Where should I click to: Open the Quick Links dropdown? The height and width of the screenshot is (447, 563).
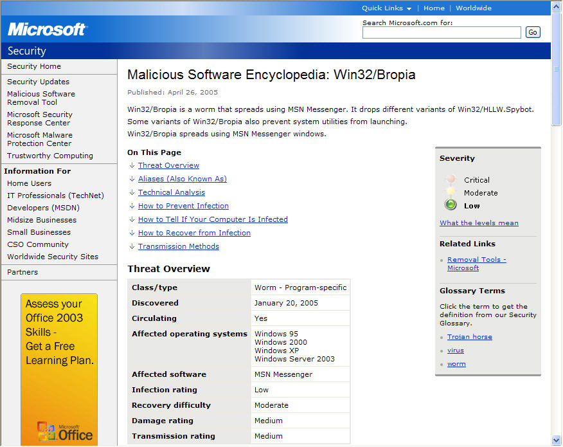coord(386,8)
